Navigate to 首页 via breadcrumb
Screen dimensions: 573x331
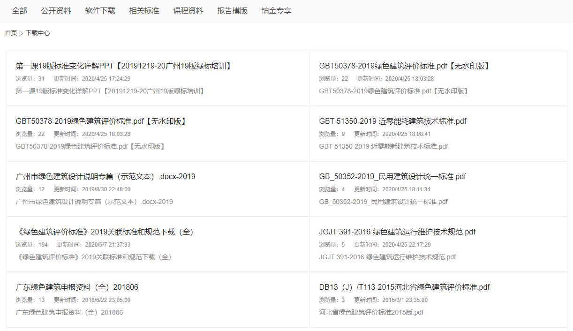coord(11,33)
